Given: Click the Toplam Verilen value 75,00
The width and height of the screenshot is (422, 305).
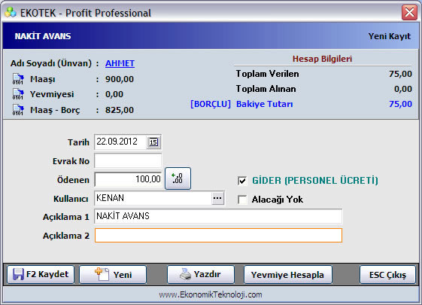Looking at the screenshot, I should (400, 74).
